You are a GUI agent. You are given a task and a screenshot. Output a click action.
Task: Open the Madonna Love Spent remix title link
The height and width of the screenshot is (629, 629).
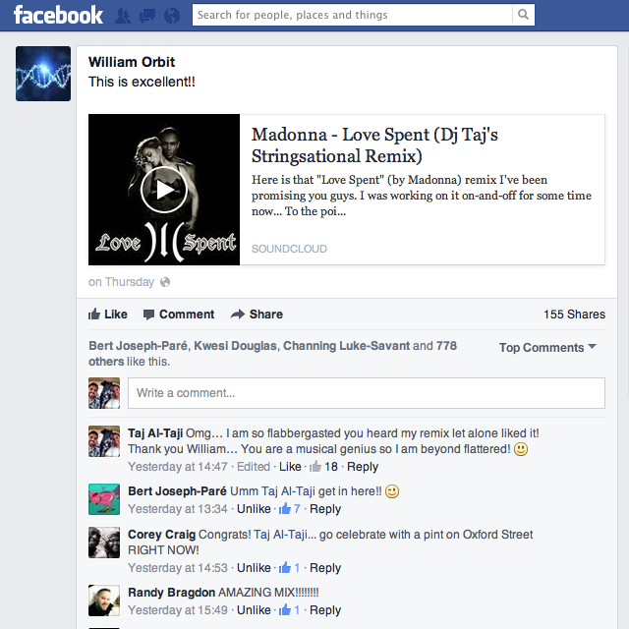coord(374,144)
